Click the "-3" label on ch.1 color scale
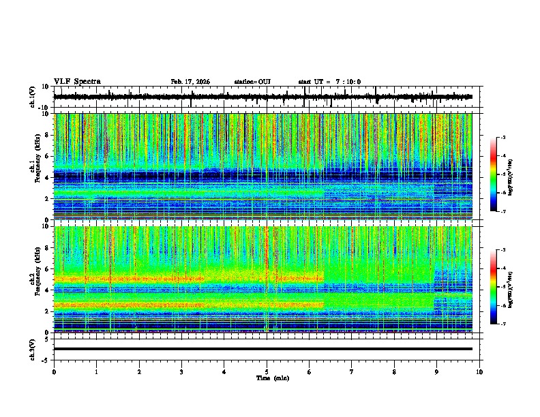Image resolution: width=540 pixels, height=417 pixels. (x=502, y=137)
